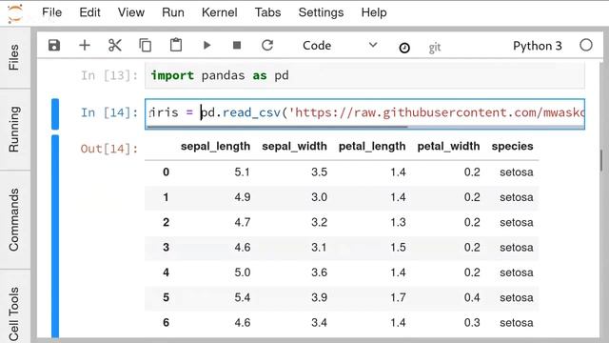
Task: Click the Jupyter logo icon
Action: tap(15, 13)
